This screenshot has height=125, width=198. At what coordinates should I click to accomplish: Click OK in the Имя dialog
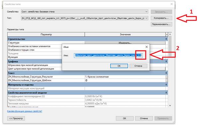pyautogui.click(x=119, y=66)
